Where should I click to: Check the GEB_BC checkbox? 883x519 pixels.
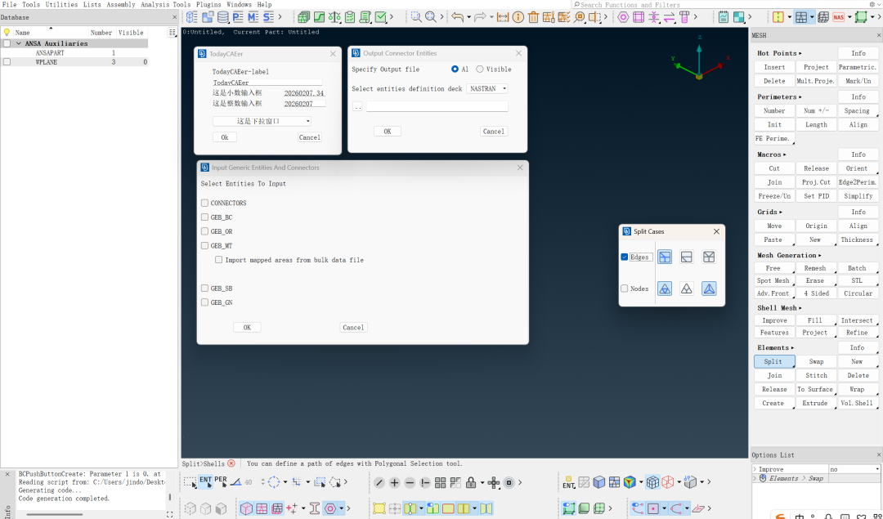pos(205,217)
